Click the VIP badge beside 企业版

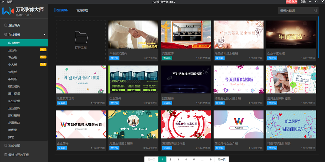pos(43,50)
